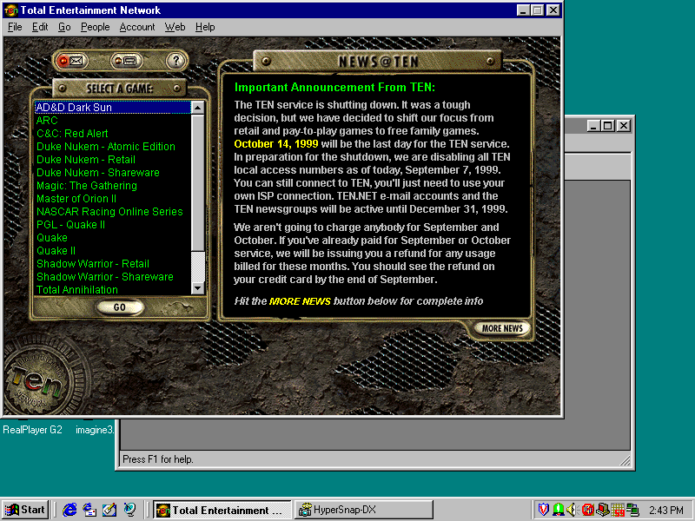The width and height of the screenshot is (695, 521).
Task: Click the RealPlayer G2 desktop label
Action: point(32,430)
